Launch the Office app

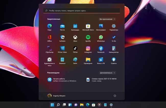(50, 39)
